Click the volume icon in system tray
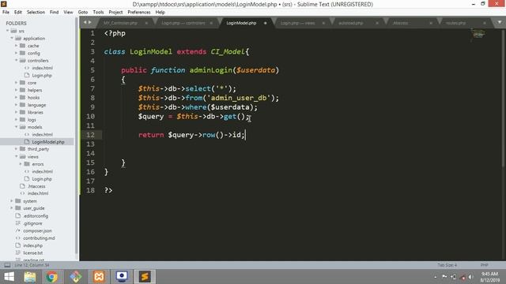The height and width of the screenshot is (284, 506). click(471, 277)
